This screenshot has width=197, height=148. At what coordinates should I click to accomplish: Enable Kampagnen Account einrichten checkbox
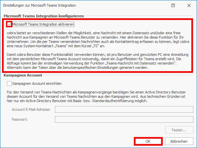tap(9, 83)
